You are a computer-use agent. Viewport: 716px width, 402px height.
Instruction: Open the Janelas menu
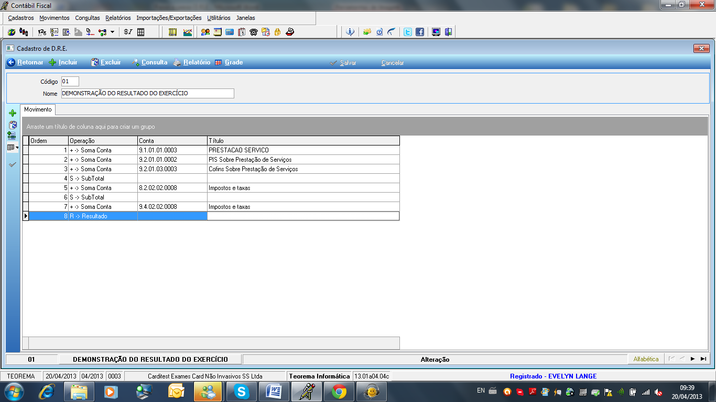coord(246,18)
